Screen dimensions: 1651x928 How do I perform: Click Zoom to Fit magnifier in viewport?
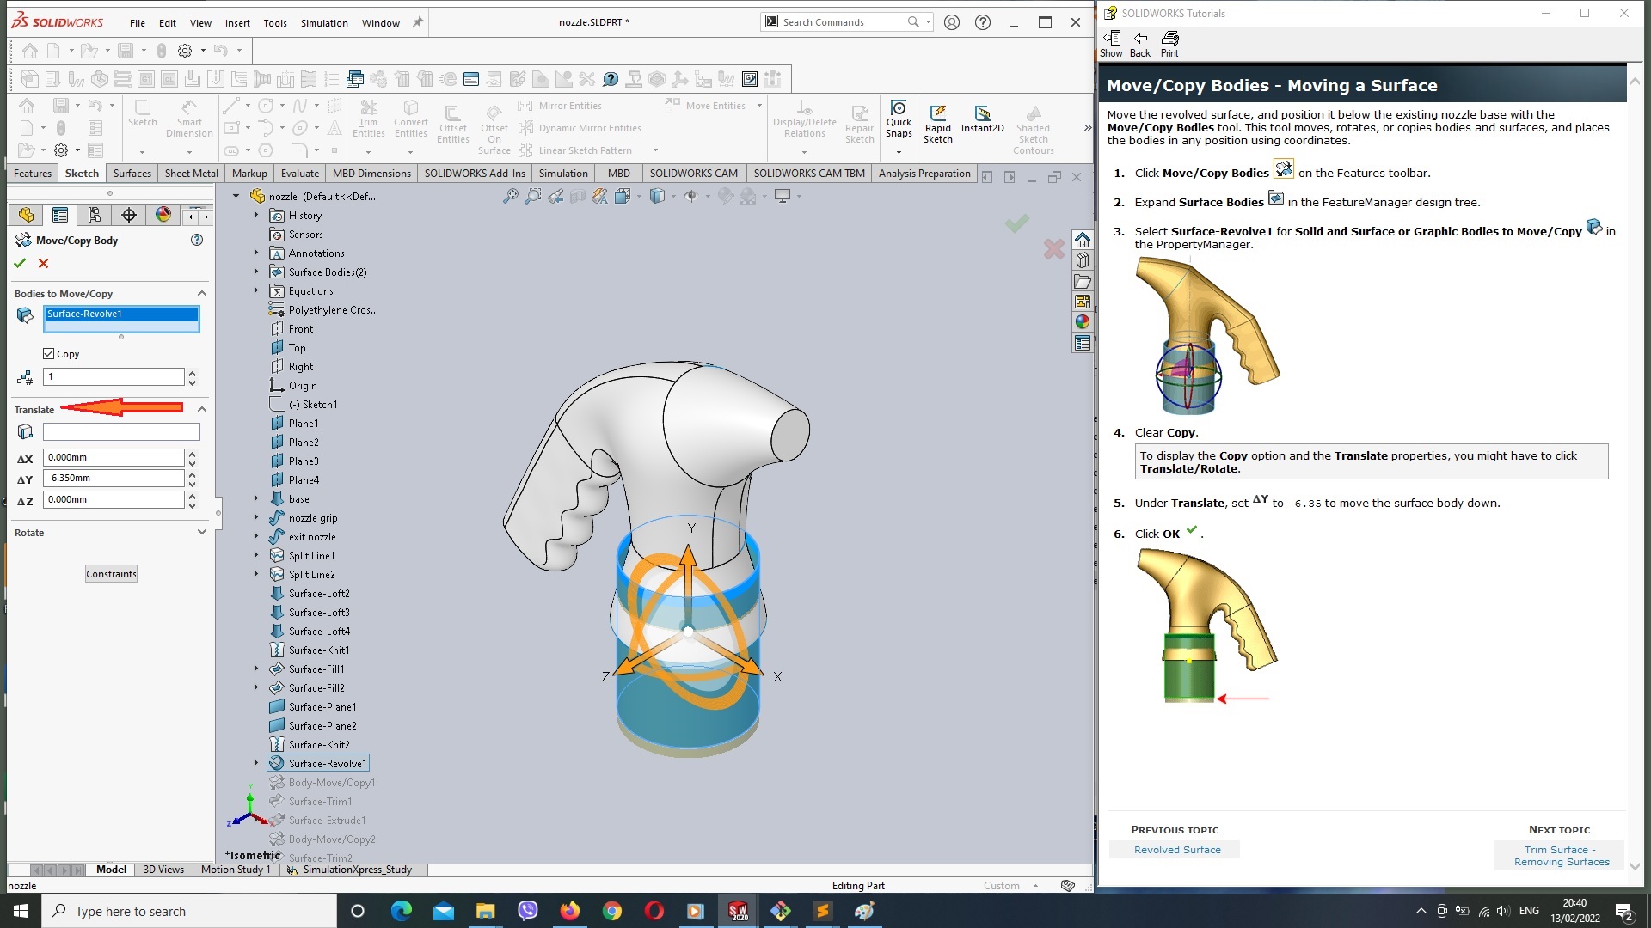(511, 197)
